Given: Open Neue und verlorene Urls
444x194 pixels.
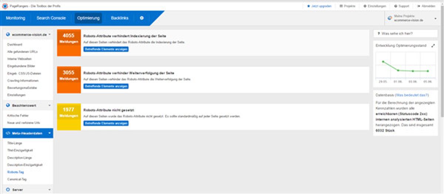Looking at the screenshot, I should (x=23, y=123).
